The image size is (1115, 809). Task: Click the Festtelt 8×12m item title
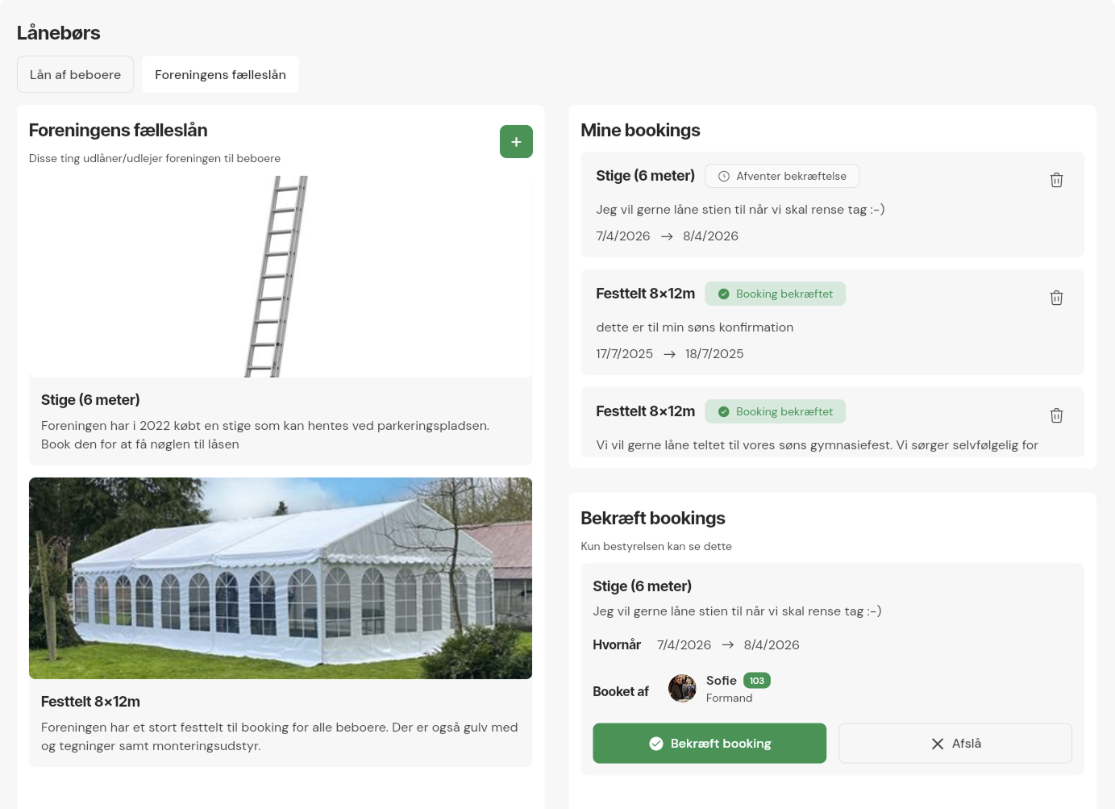tap(90, 702)
